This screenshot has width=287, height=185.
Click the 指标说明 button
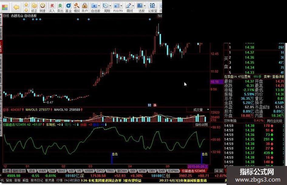pyautogui.click(x=201, y=125)
